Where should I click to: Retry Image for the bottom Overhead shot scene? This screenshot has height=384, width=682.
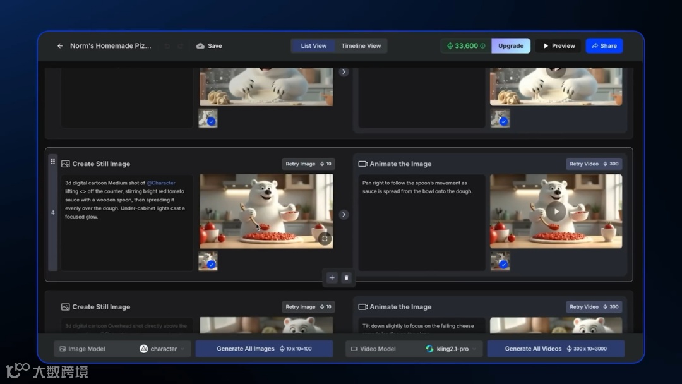[308, 306]
